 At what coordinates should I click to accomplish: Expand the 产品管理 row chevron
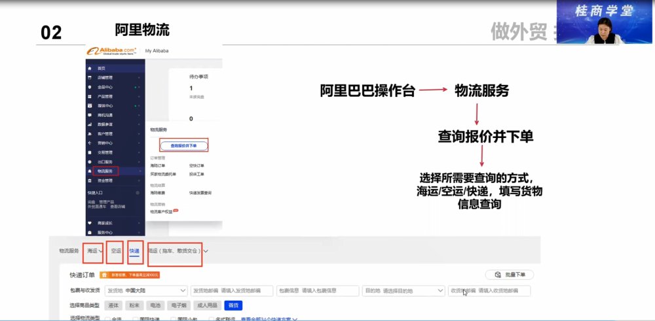[x=139, y=96]
